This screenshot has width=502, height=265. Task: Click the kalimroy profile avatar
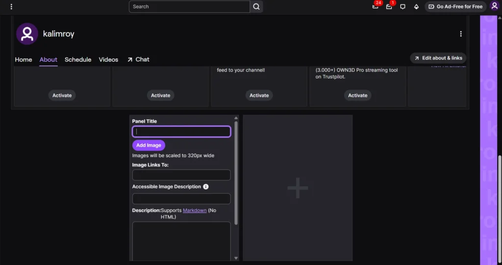click(x=27, y=34)
